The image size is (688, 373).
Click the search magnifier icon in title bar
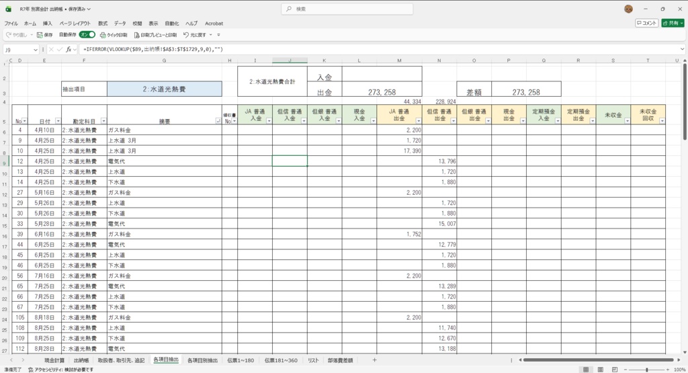click(289, 9)
